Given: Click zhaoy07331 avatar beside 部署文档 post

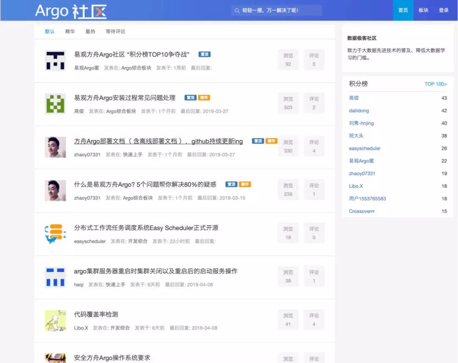Looking at the screenshot, I should 55,147.
